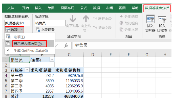Screen dimensions: 174x100
Task: Open the 审阅 tab
Action: click(x=110, y=8)
